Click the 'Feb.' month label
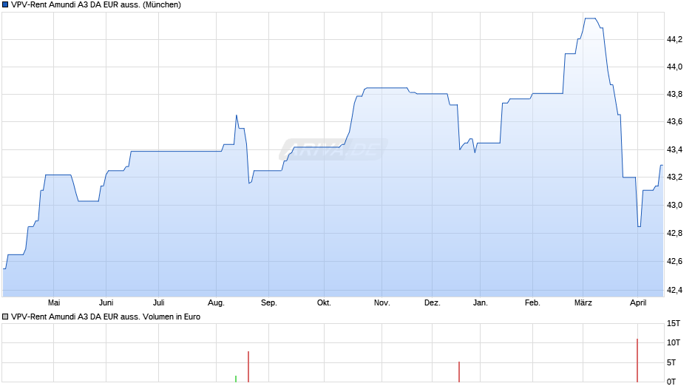This screenshot has height=389, width=695. click(532, 302)
